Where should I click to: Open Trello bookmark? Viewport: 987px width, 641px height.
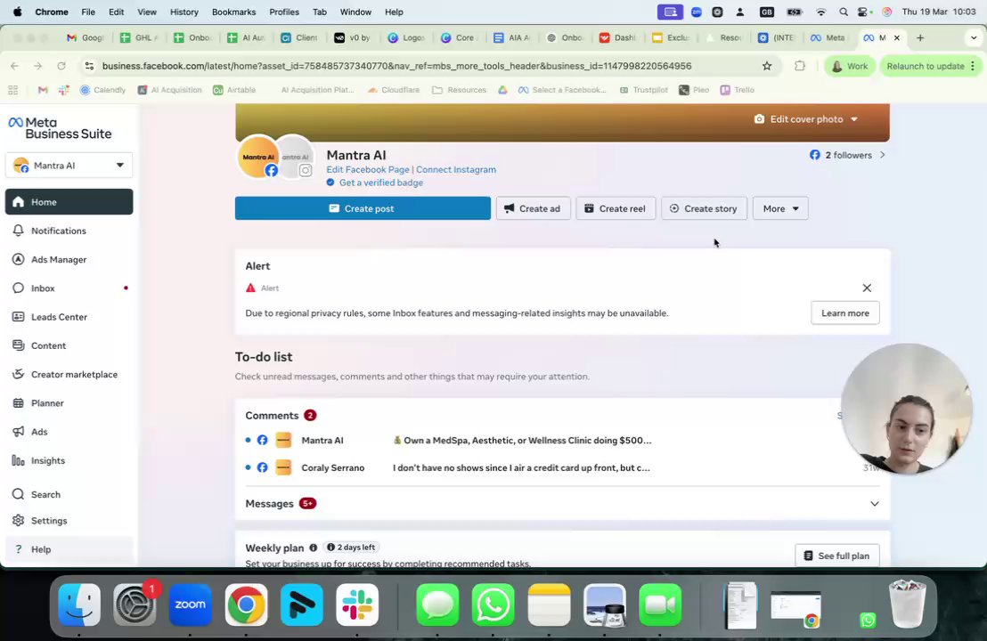737,90
